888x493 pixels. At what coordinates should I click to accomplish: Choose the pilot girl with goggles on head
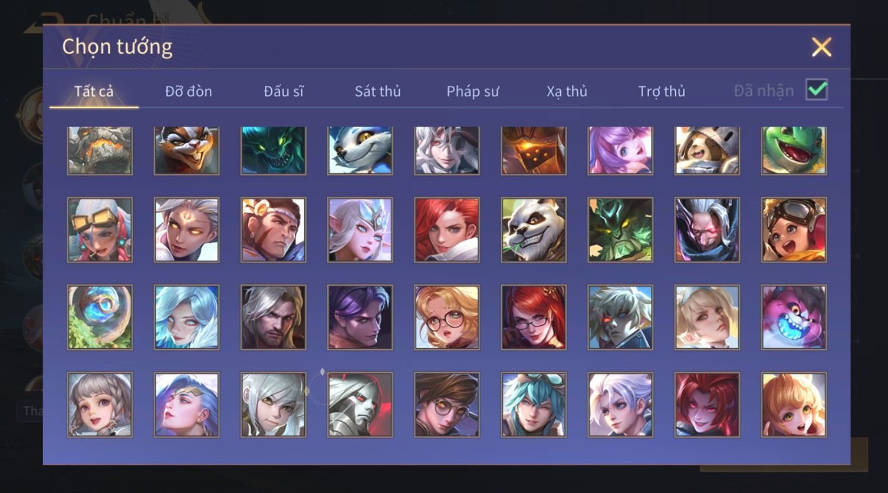(794, 230)
